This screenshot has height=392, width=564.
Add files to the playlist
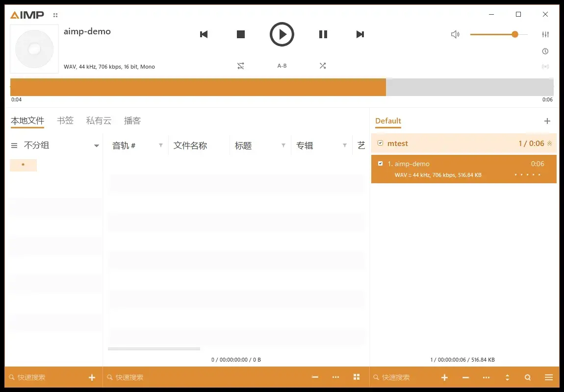pyautogui.click(x=445, y=377)
